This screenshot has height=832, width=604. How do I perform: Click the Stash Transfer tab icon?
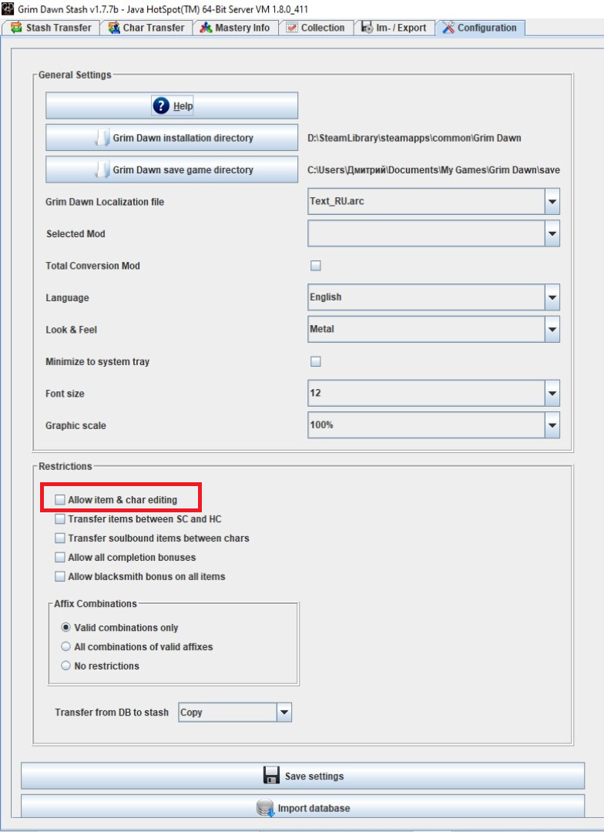16,28
